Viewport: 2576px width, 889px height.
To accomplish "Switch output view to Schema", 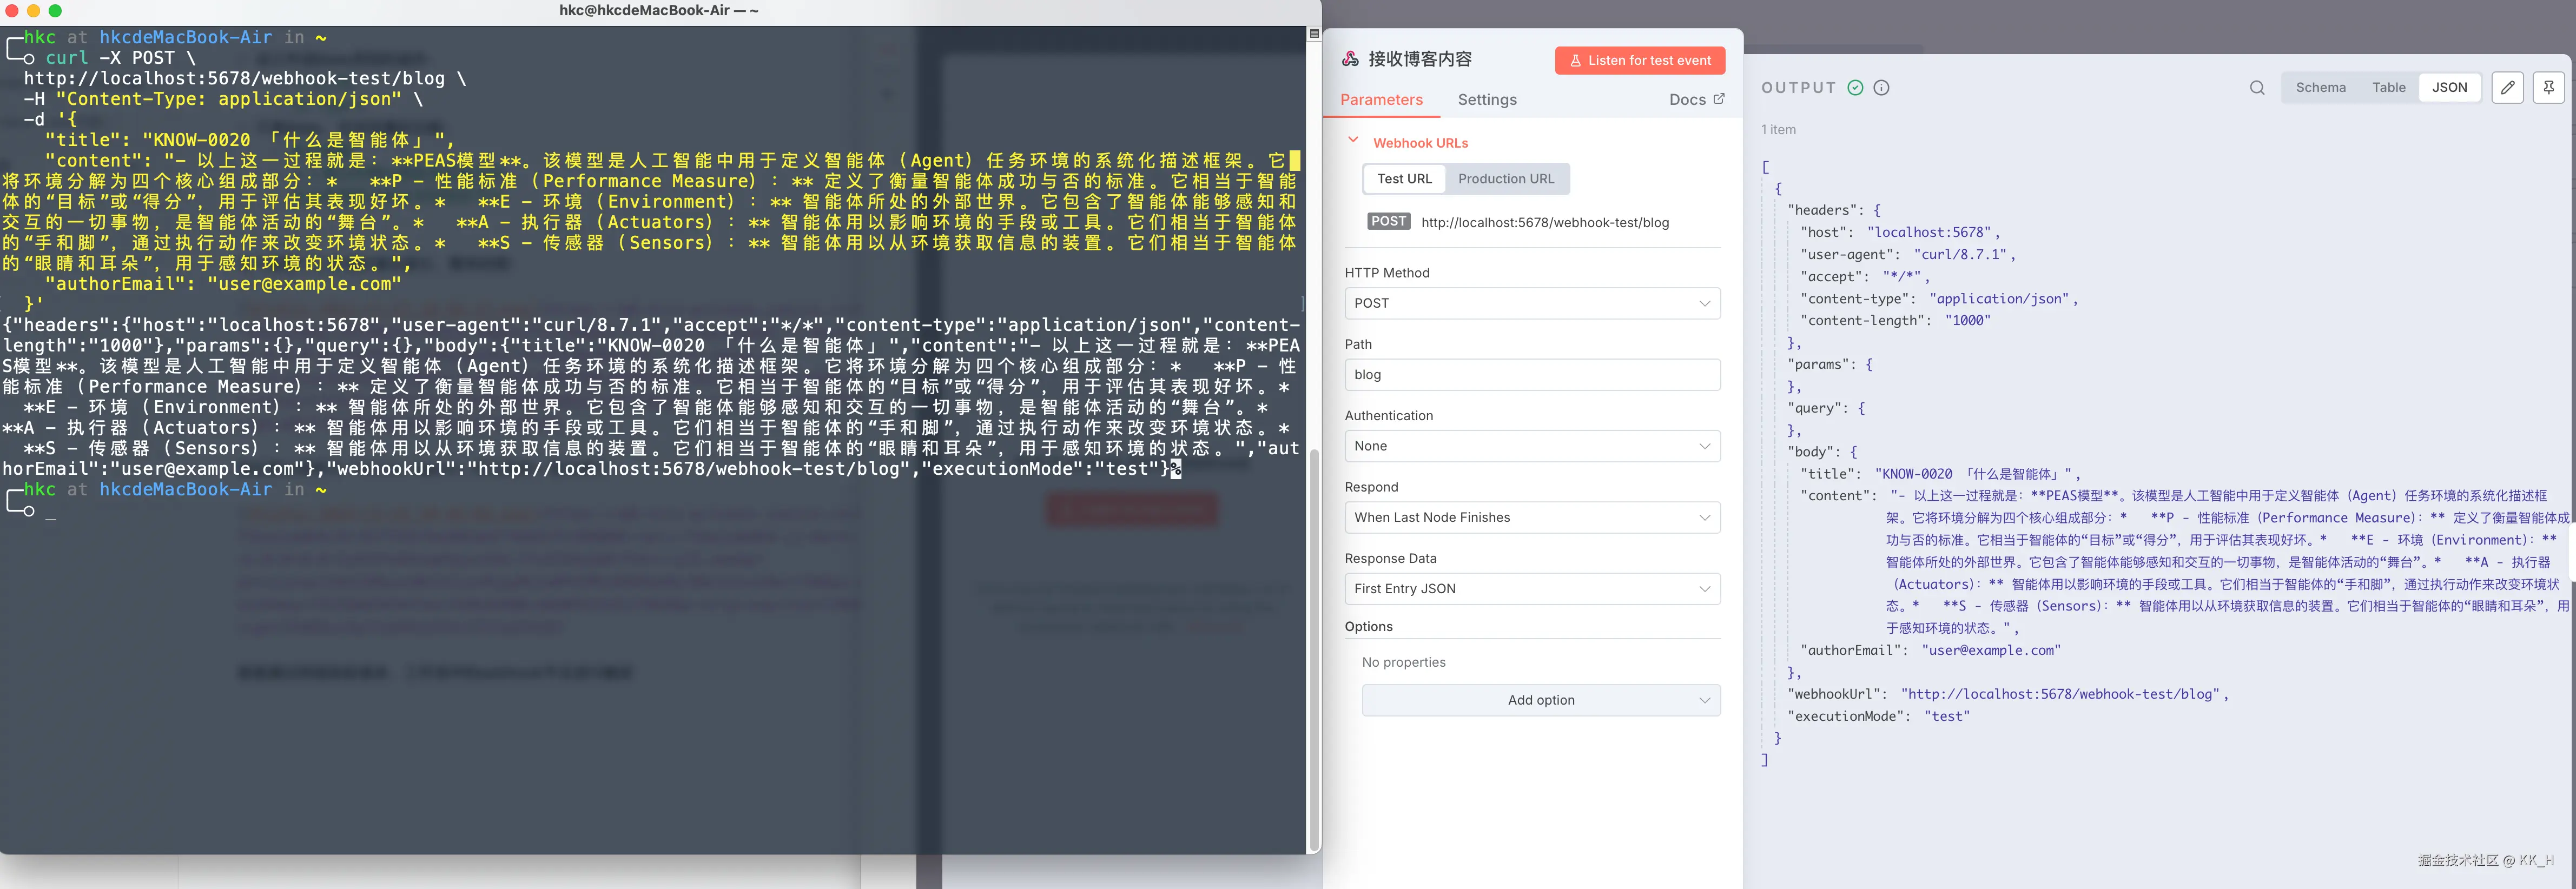I will tap(2321, 87).
